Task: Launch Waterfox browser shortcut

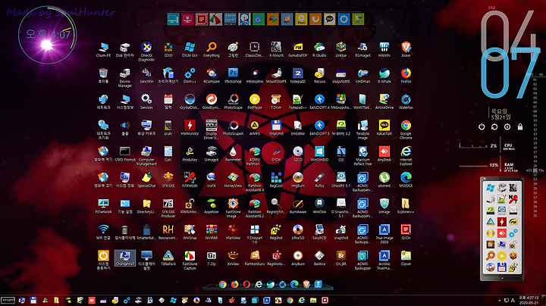Action: 406,101
